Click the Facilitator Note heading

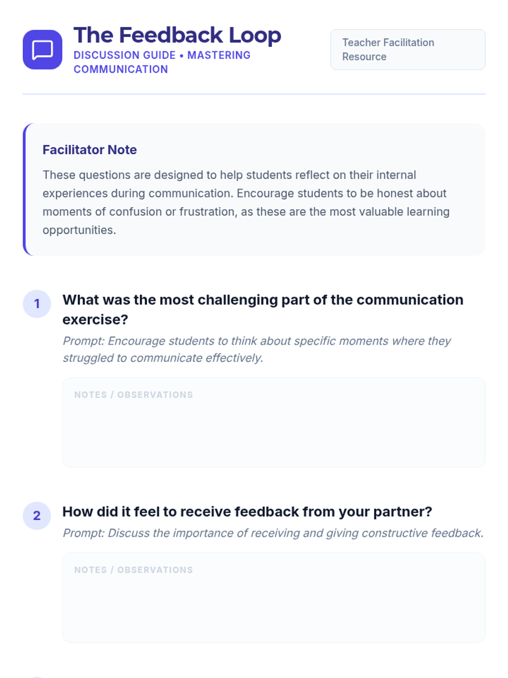pos(90,150)
